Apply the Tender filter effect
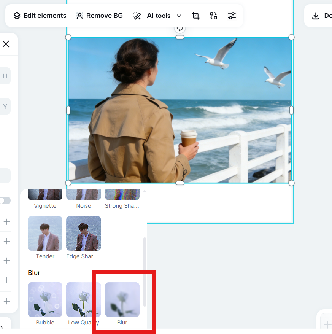The image size is (332, 334). (44, 233)
